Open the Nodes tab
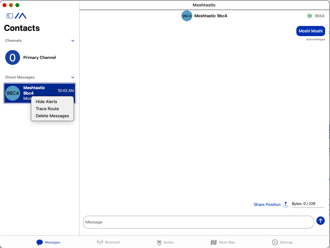The width and height of the screenshot is (330, 248). (165, 242)
